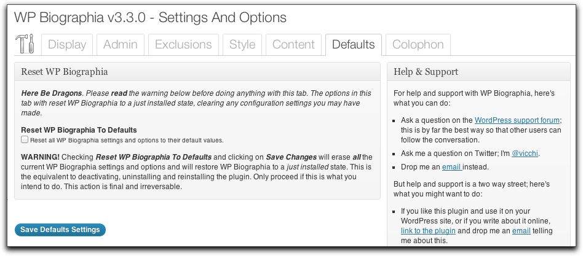Follow the 'link to the plugin' link
The height and width of the screenshot is (256, 583).
coord(428,231)
